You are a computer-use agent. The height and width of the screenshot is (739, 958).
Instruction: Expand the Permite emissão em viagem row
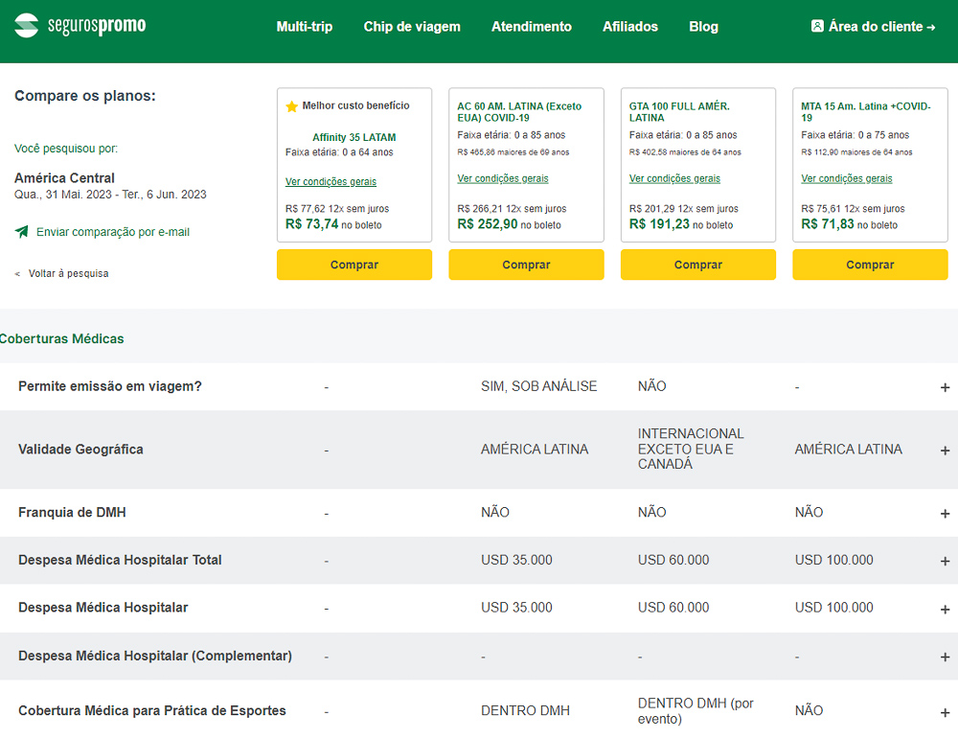(x=945, y=387)
